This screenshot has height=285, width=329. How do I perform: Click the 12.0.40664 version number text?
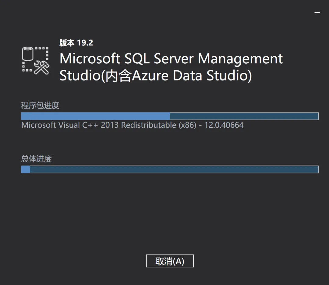pyautogui.click(x=224, y=125)
